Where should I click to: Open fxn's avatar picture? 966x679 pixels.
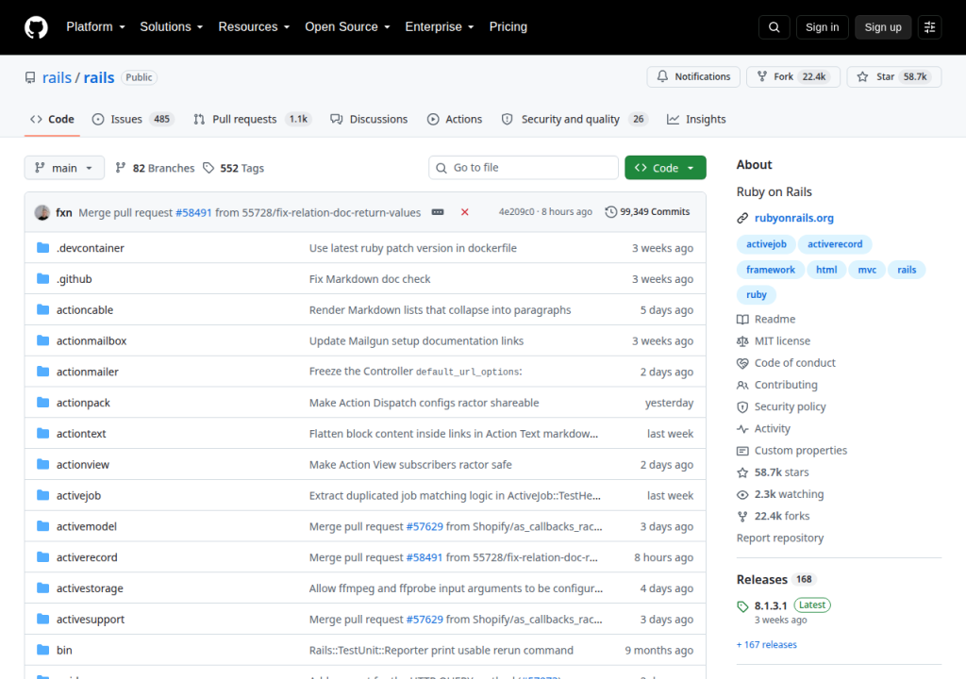tap(42, 212)
